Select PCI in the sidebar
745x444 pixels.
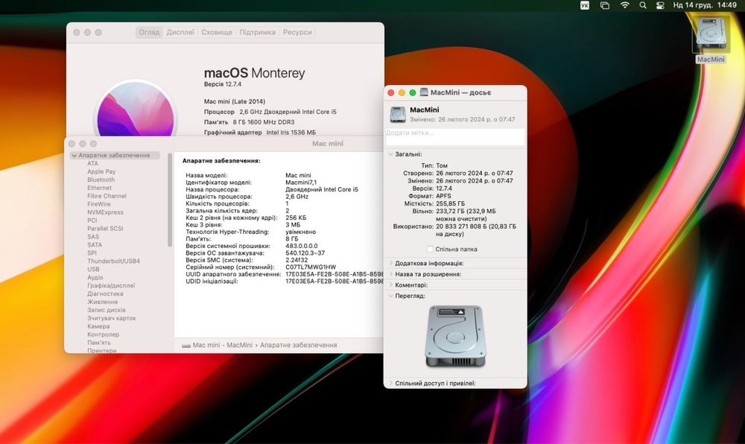tap(92, 221)
